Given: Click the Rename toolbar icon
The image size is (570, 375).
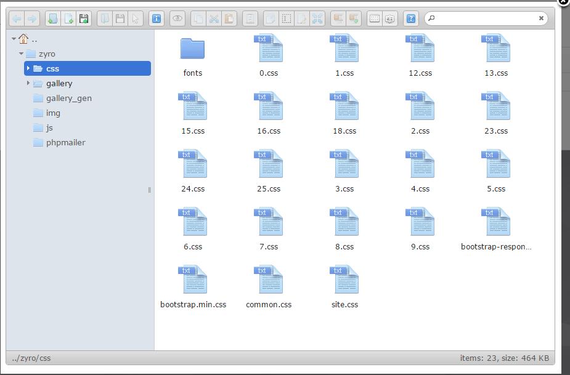Looking at the screenshot, I should 287,18.
